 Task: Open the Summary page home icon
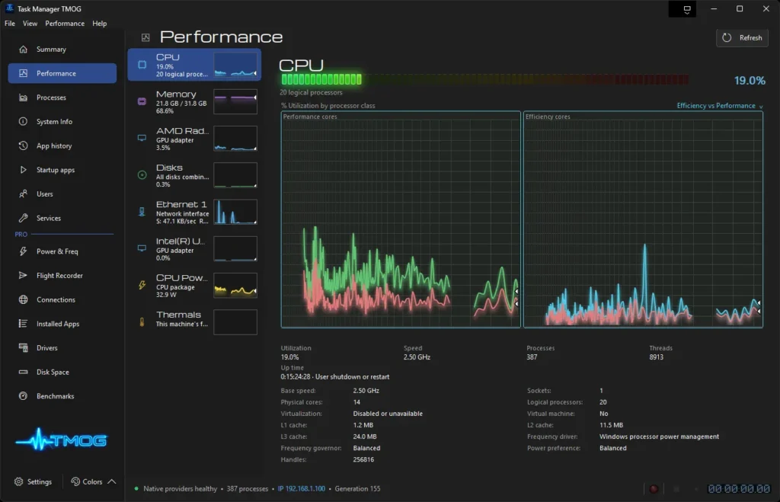(x=23, y=50)
